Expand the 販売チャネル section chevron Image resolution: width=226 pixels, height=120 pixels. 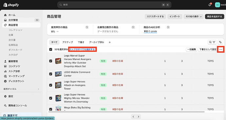[x=38, y=89]
